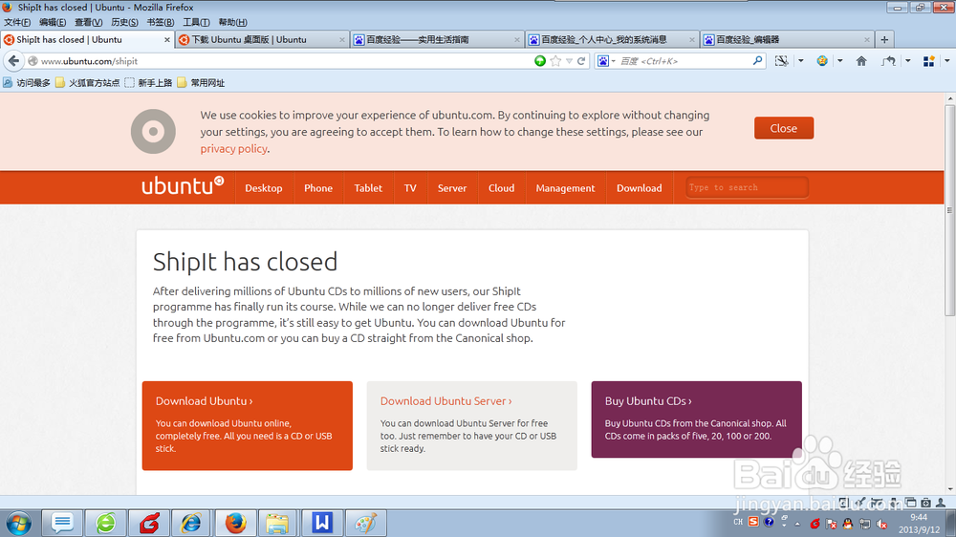
Task: Click the green go arrow in address bar
Action: (539, 61)
